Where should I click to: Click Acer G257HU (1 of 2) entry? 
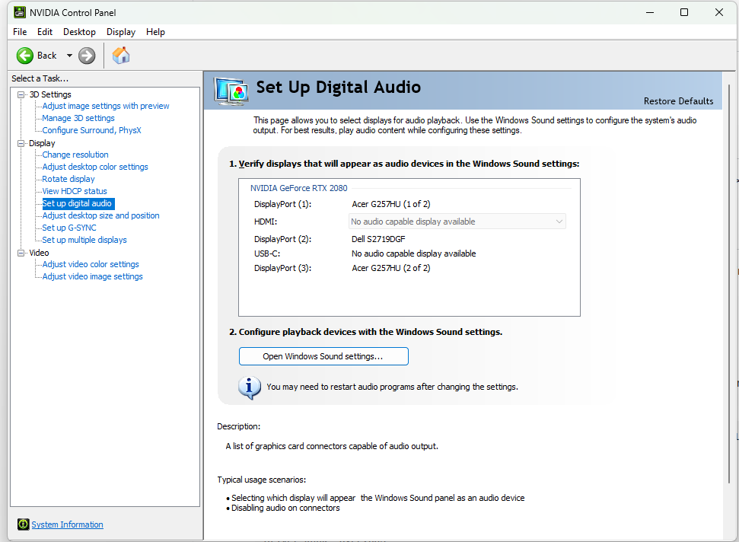coord(390,204)
